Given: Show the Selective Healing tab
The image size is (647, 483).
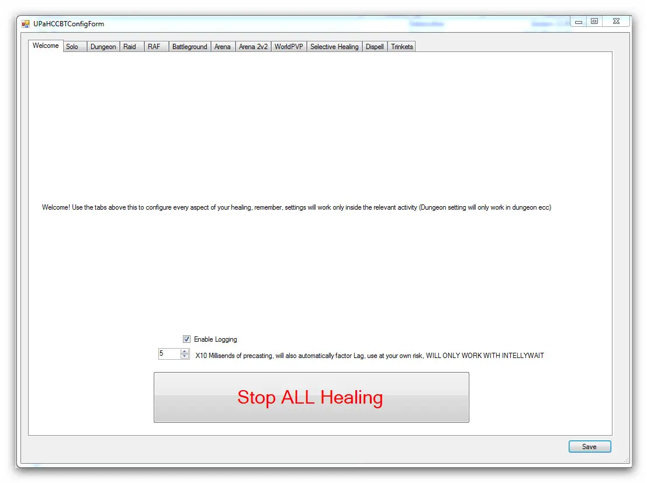Looking at the screenshot, I should tap(334, 47).
